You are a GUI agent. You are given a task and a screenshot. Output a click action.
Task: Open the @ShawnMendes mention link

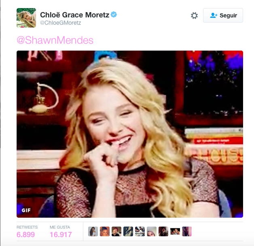click(x=55, y=40)
